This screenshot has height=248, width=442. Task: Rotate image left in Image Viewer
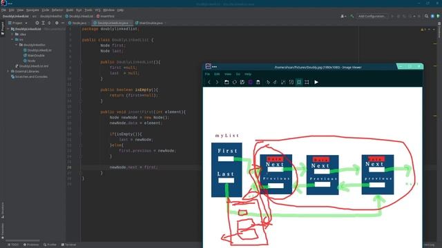coord(268,82)
